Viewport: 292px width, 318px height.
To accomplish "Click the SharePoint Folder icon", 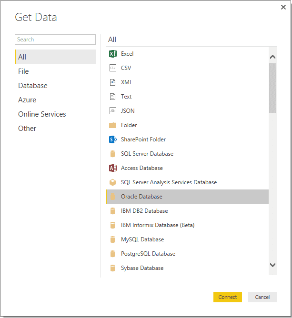I will tap(112, 139).
